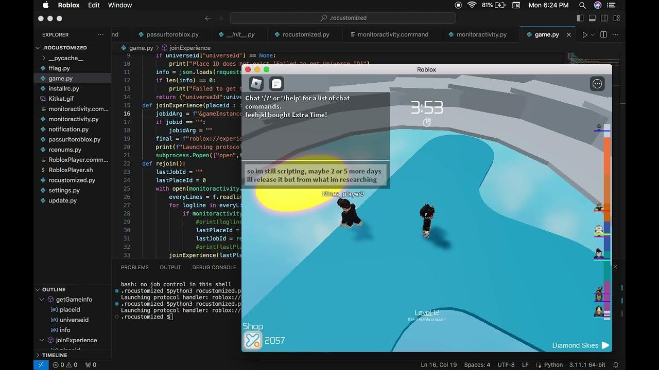This screenshot has height=370, width=659.
Task: Open the Roblox logo menu in game
Action: 256,83
